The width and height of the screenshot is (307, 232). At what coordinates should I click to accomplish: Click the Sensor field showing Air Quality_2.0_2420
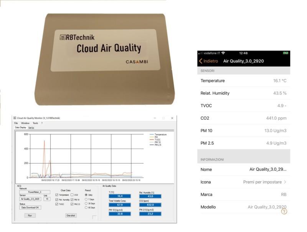(x=30, y=199)
